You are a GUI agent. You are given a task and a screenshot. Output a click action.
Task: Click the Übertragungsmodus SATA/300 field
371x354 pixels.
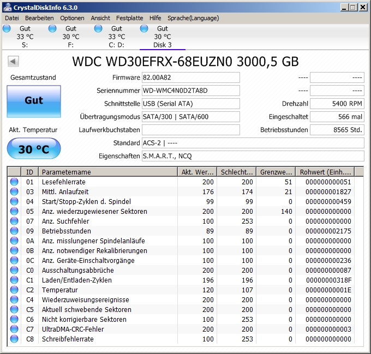click(x=191, y=117)
